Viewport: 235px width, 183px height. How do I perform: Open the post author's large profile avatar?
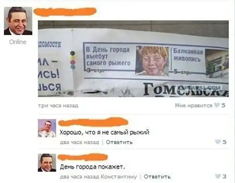coord(18,21)
